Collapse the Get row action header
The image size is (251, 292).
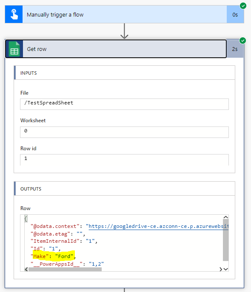point(116,49)
